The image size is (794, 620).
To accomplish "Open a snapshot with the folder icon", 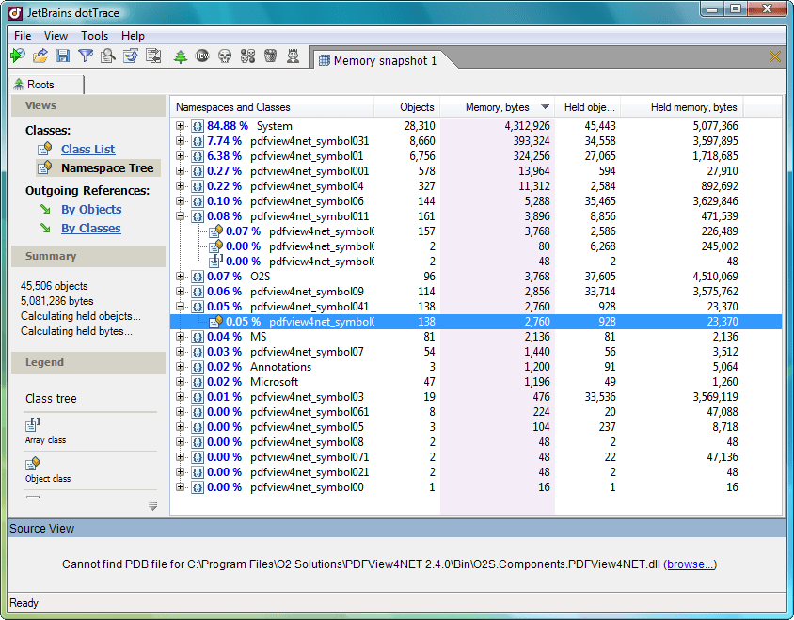I will tap(40, 56).
